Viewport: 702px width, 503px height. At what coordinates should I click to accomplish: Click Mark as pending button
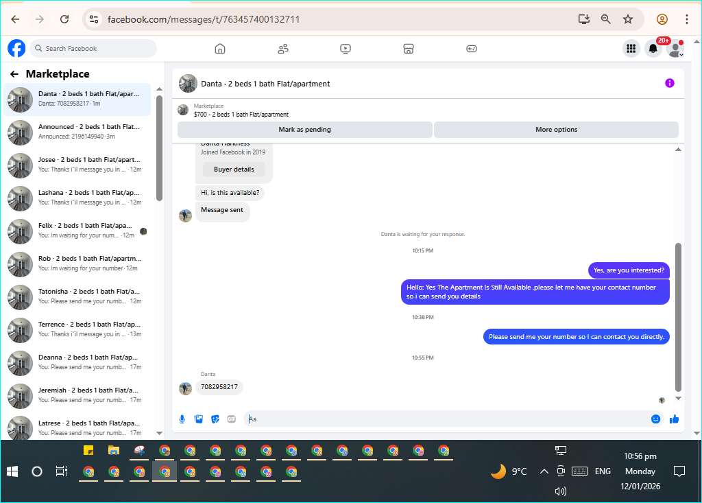tap(305, 130)
